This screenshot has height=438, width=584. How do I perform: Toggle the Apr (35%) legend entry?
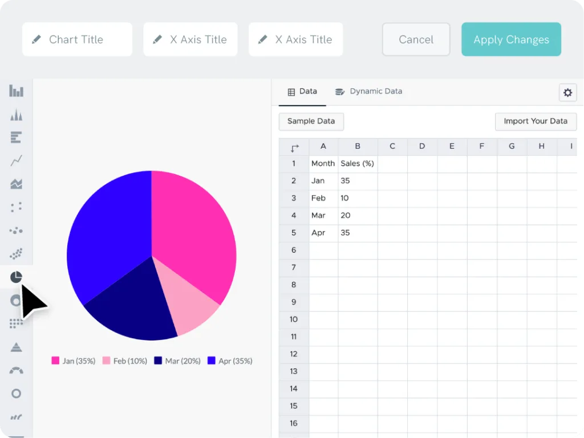coord(230,361)
